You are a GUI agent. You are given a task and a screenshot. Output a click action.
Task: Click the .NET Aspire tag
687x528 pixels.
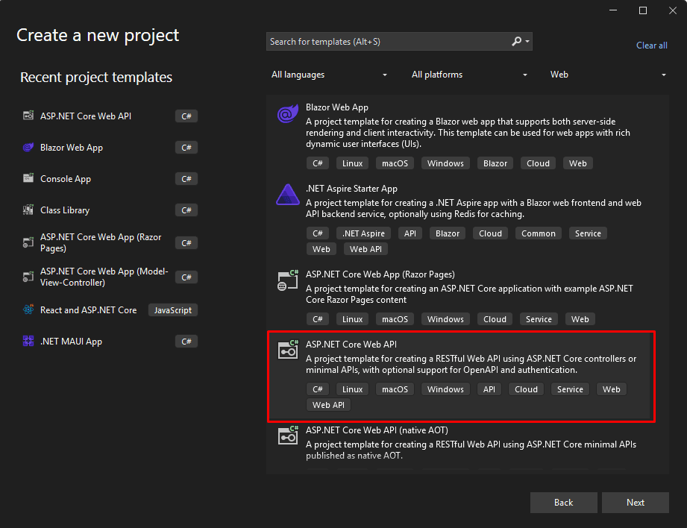coord(364,233)
